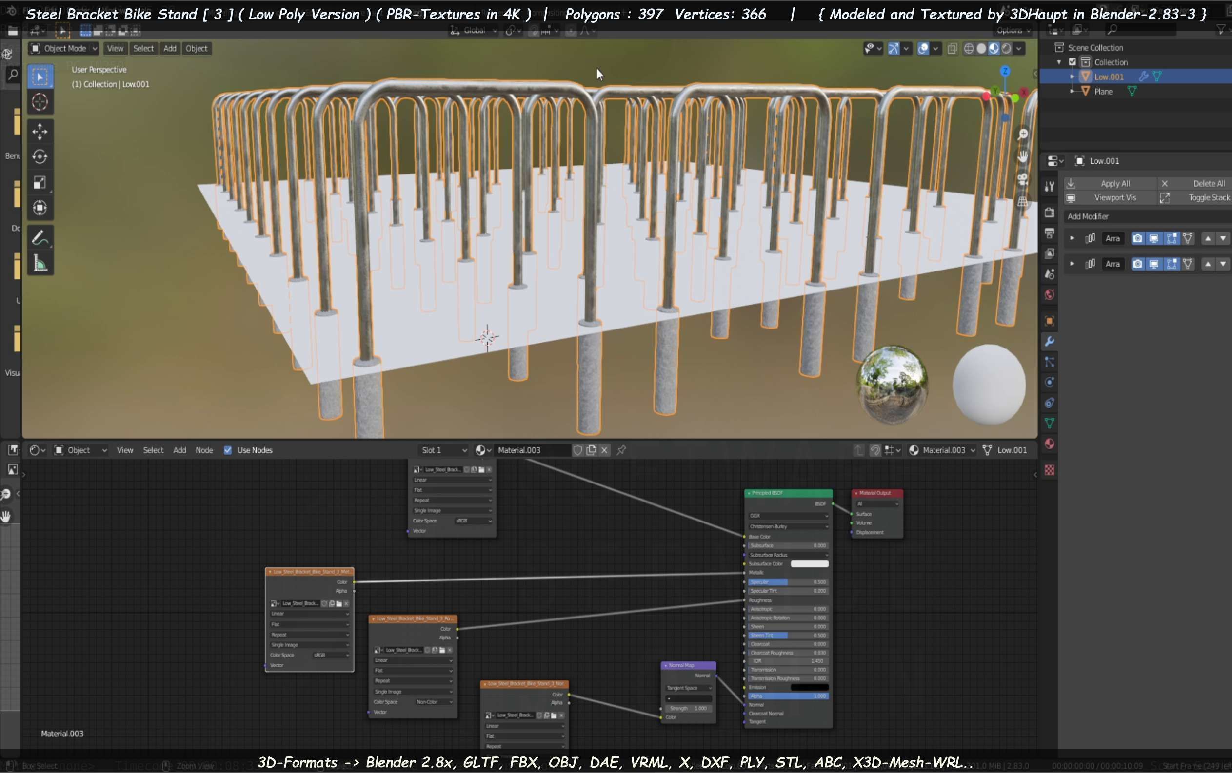Select the Plane object in outliner
This screenshot has height=773, width=1232.
[x=1104, y=92]
